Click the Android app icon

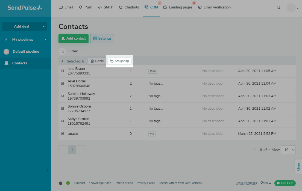click(68, 183)
